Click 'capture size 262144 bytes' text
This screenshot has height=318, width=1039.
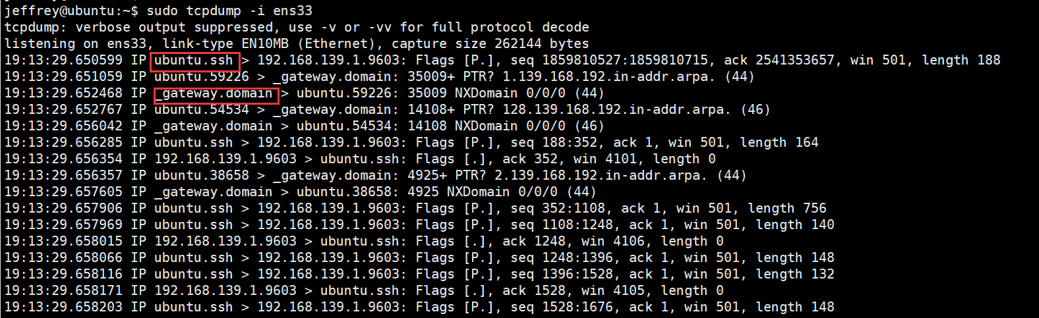point(490,44)
